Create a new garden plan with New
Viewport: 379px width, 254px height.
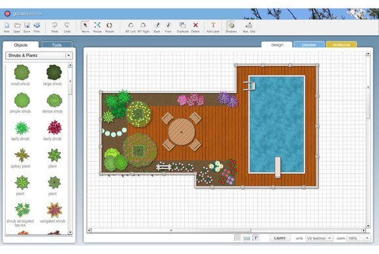click(7, 27)
